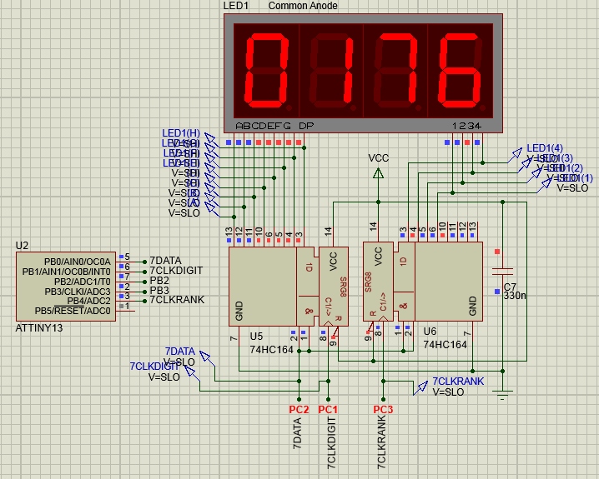
Task: Click the blue 7CLKRANK voltage probe label
Action: (x=457, y=382)
